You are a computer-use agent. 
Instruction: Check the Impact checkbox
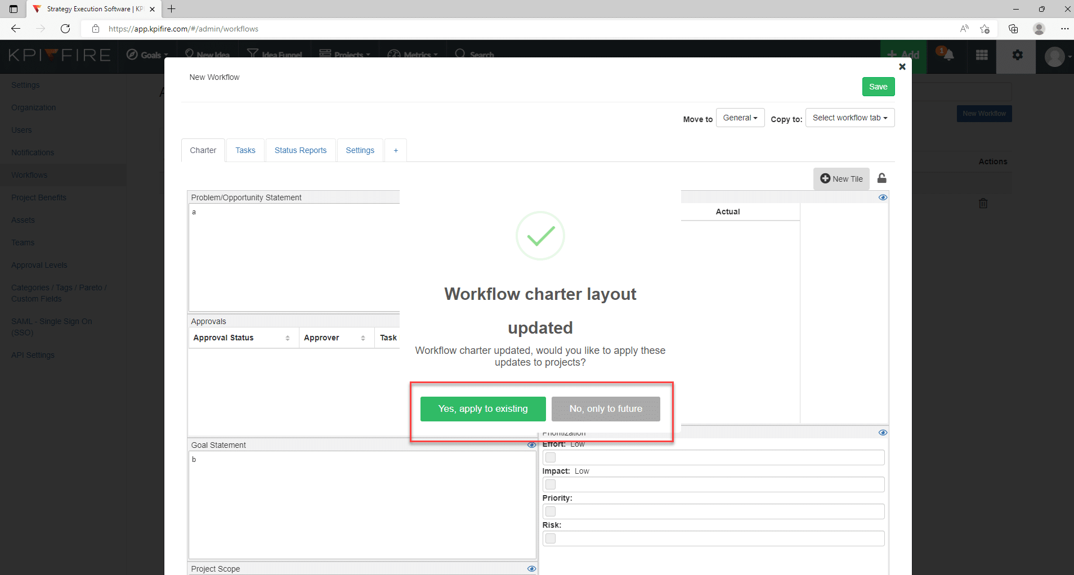point(551,484)
